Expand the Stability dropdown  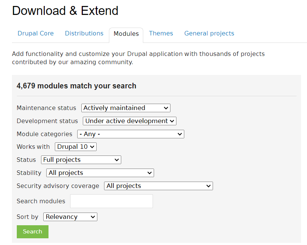100,173
